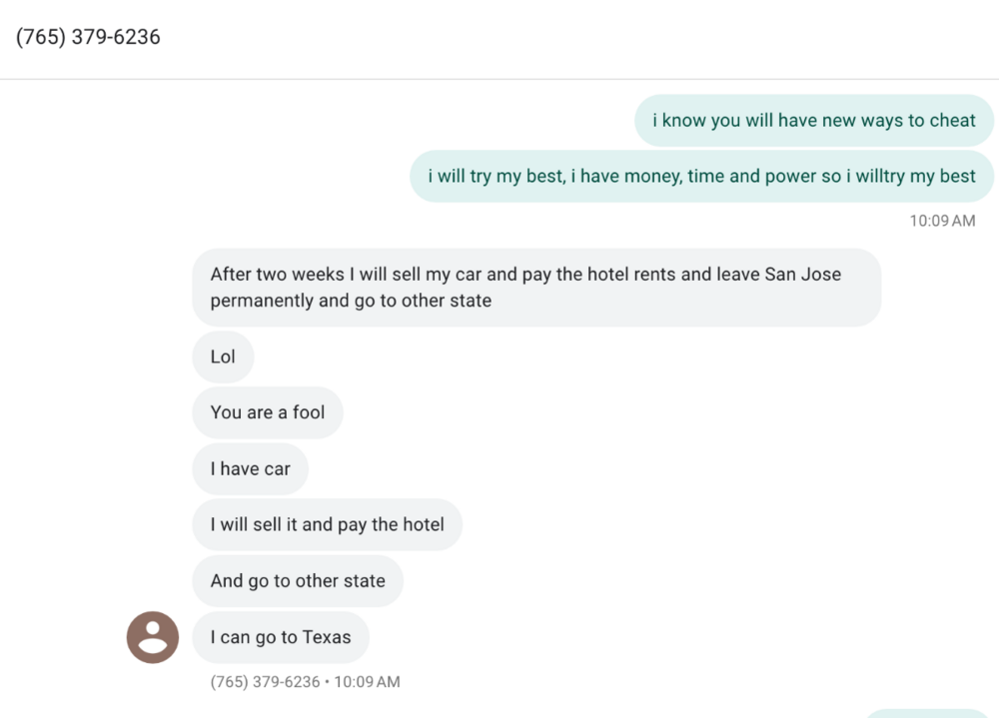The height and width of the screenshot is (718, 999).
Task: Select the 'And go to other state' message
Action: click(x=297, y=580)
